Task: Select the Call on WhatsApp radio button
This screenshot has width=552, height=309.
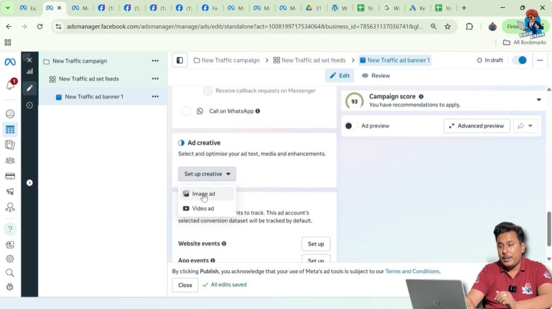Action: tap(186, 111)
